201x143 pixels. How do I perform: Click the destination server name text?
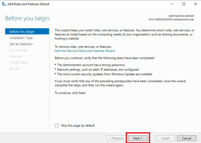pos(171,19)
